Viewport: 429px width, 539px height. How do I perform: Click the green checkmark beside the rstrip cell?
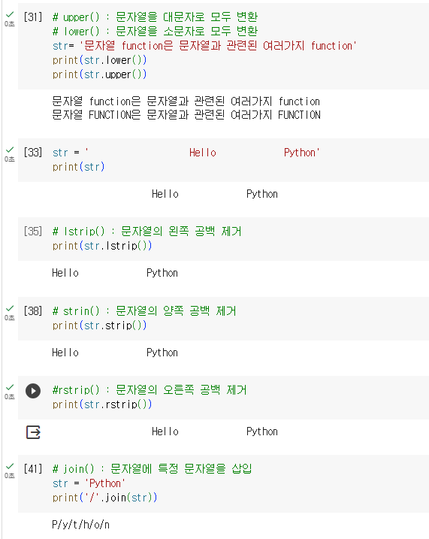click(10, 387)
